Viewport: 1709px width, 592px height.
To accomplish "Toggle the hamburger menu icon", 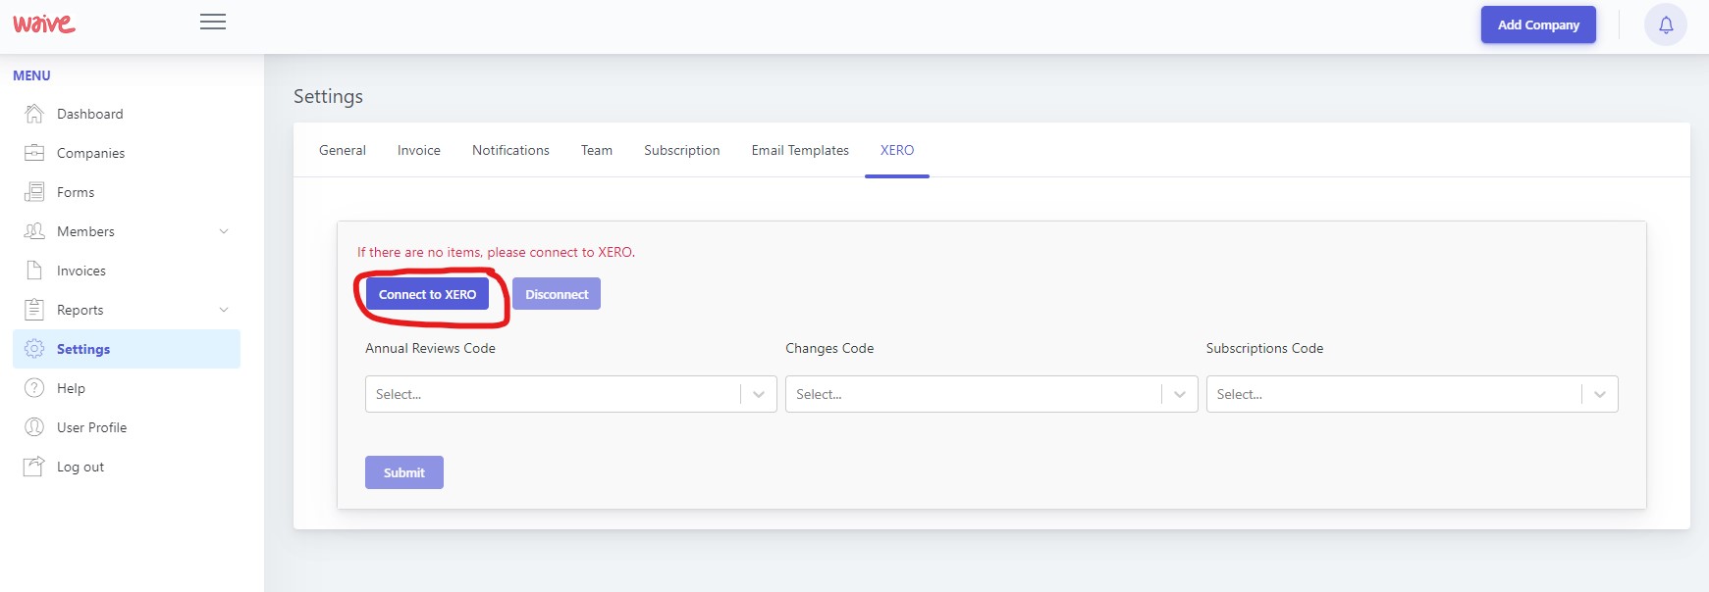I will pos(213,22).
